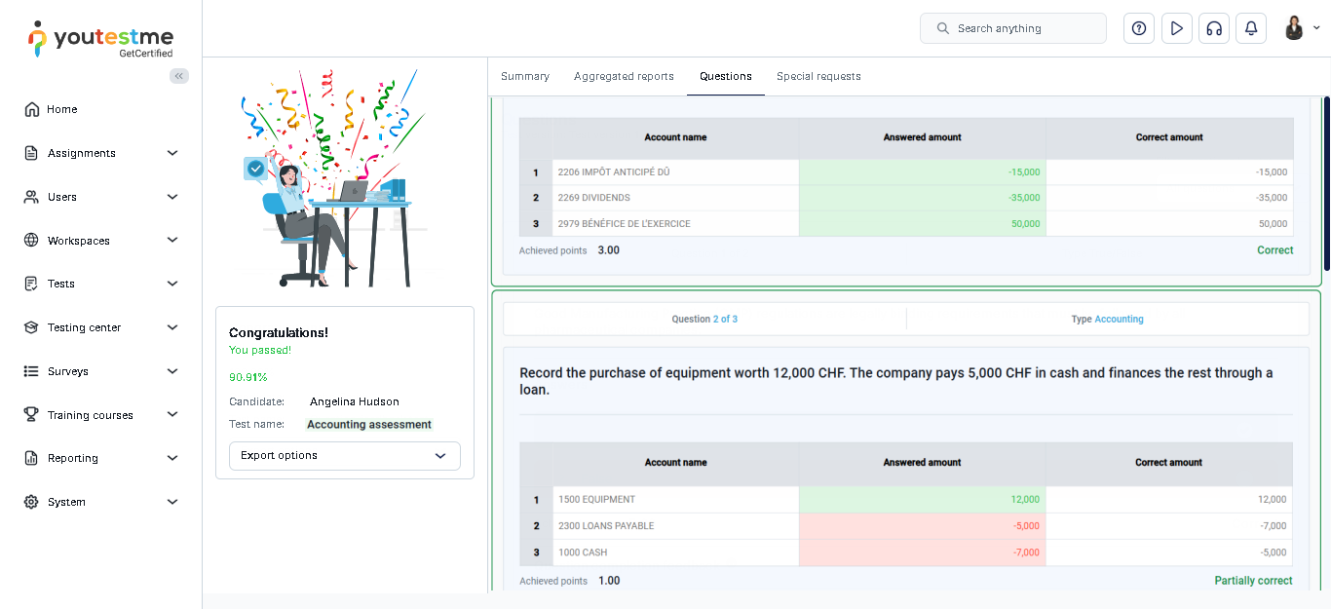
Task: Collapse the sidebar with double-chevron icon
Action: pyautogui.click(x=179, y=76)
